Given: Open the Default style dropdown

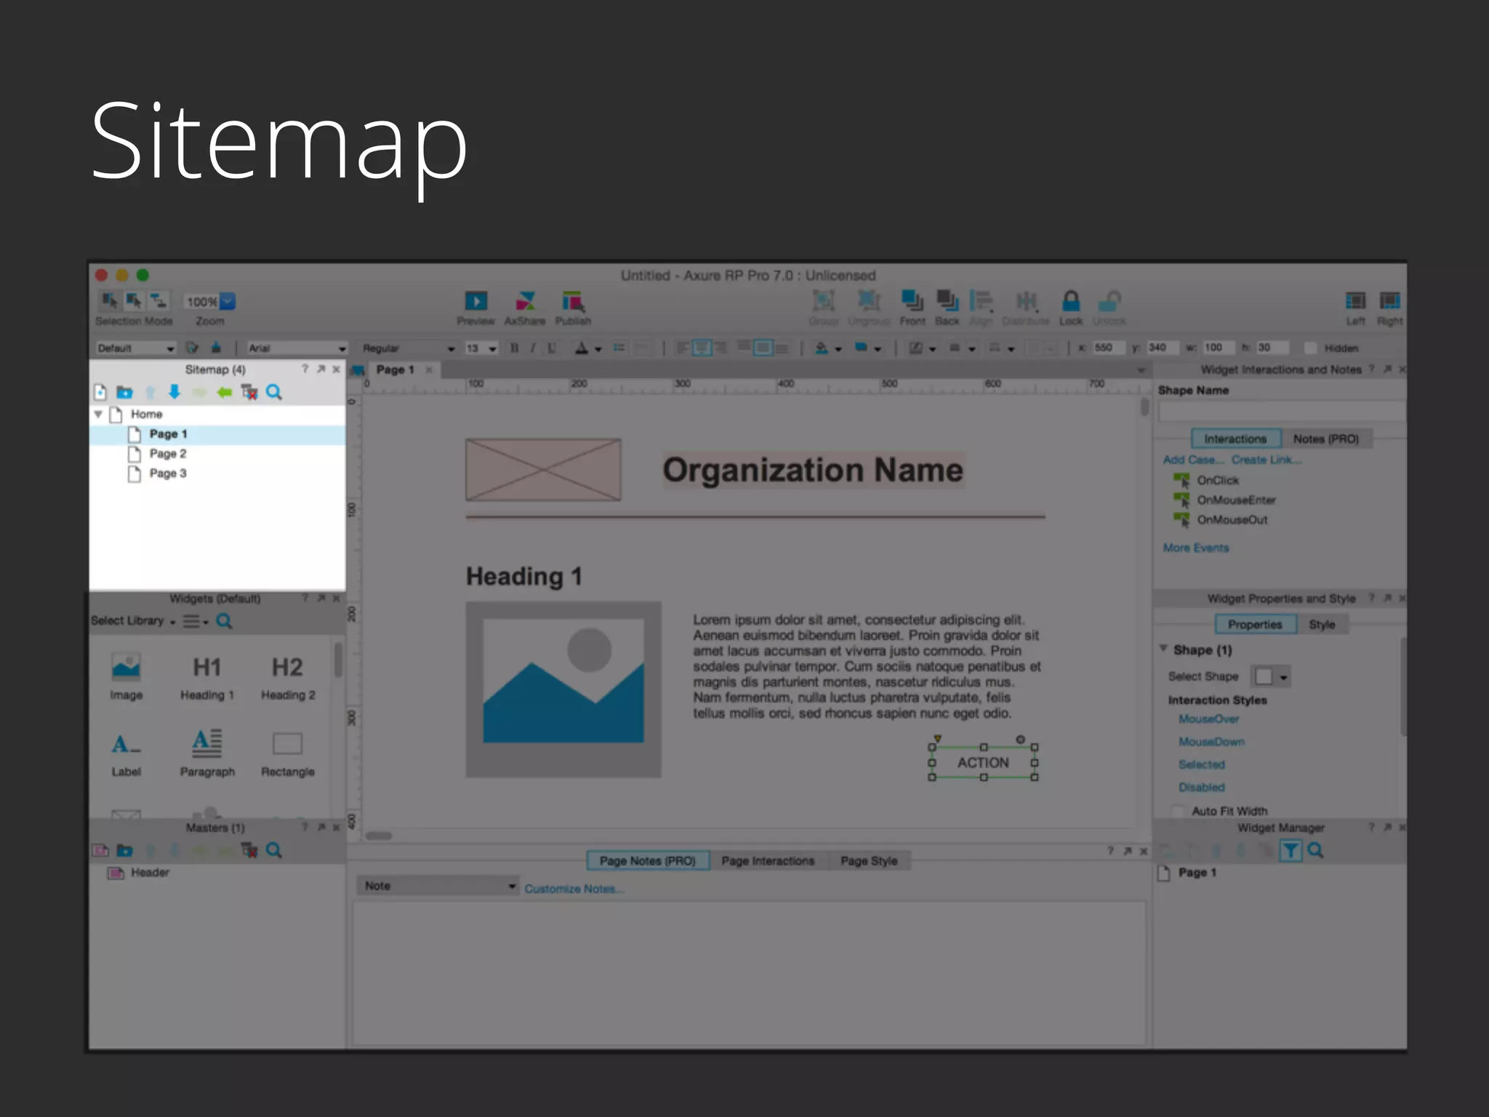Looking at the screenshot, I should 136,348.
